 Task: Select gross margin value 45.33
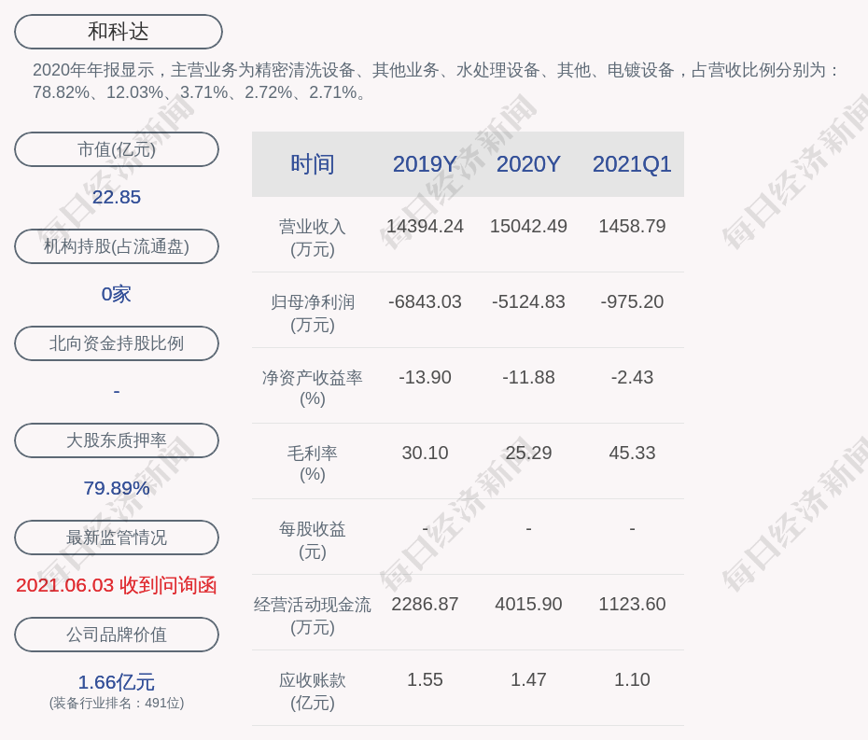click(632, 453)
